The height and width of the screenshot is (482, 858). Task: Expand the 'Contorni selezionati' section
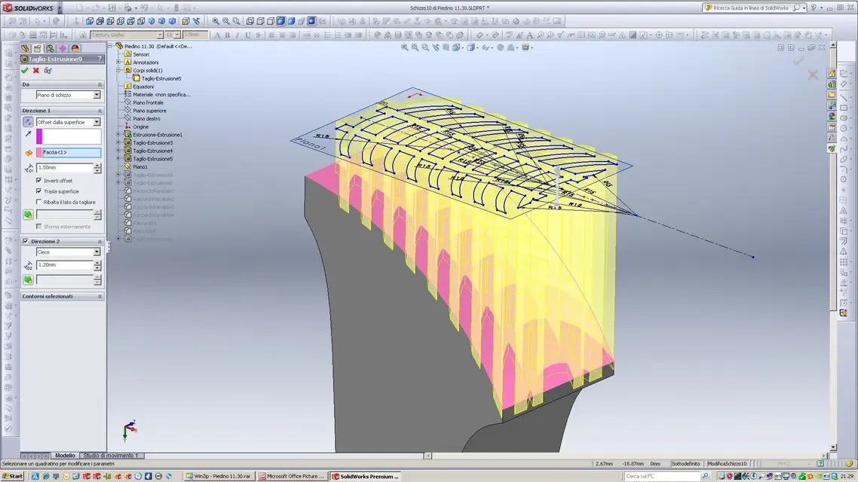100,296
